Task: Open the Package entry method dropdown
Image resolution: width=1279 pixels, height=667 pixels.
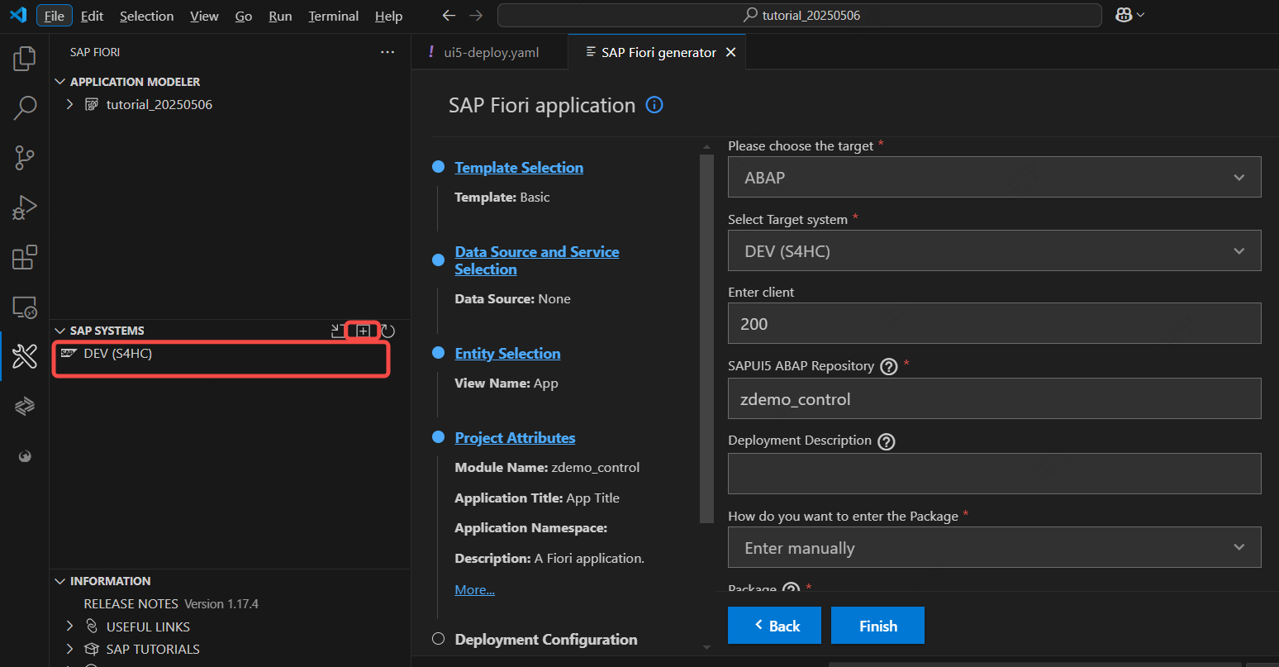Action: (994, 547)
